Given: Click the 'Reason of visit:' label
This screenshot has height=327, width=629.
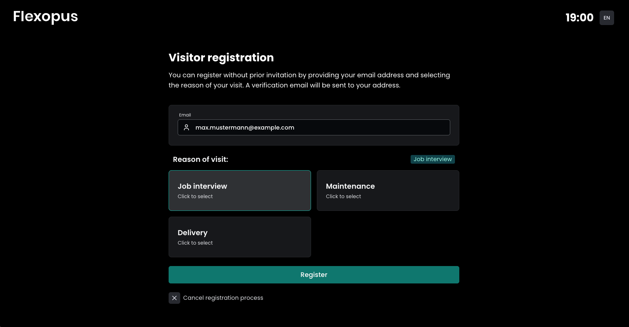Looking at the screenshot, I should pos(201,159).
